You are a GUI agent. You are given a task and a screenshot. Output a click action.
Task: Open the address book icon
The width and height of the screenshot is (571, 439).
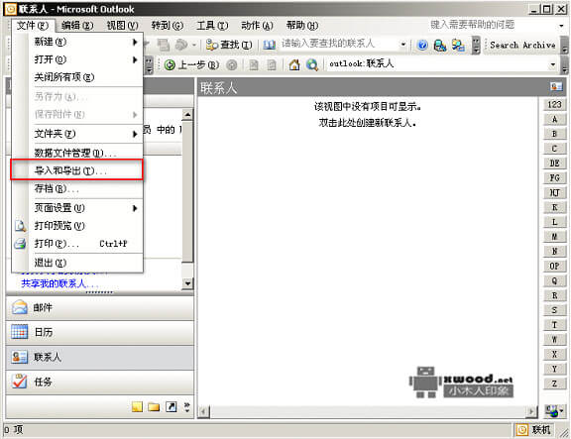click(269, 45)
